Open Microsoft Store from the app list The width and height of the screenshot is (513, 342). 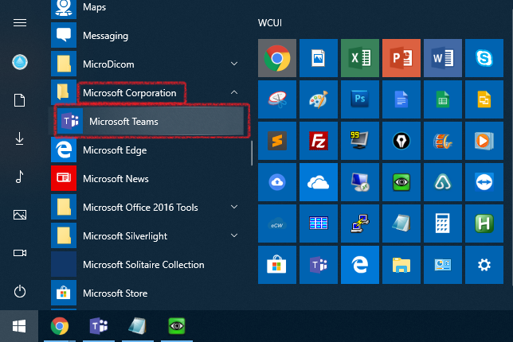coord(148,293)
